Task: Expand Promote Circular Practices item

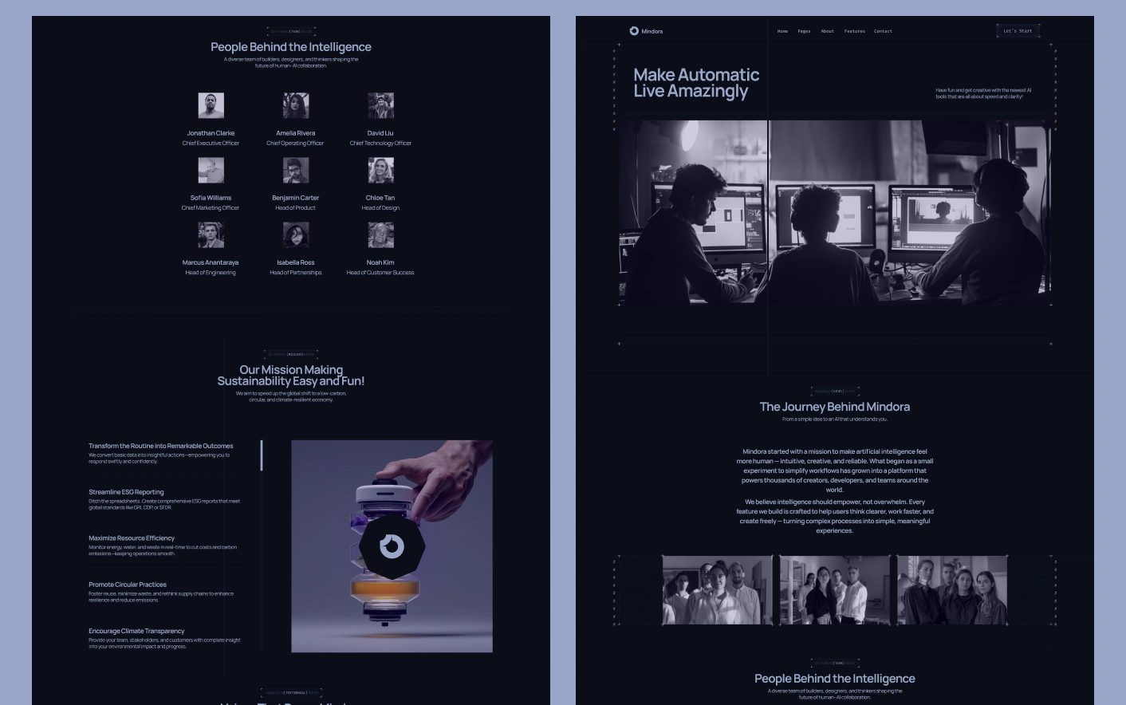Action: point(128,585)
